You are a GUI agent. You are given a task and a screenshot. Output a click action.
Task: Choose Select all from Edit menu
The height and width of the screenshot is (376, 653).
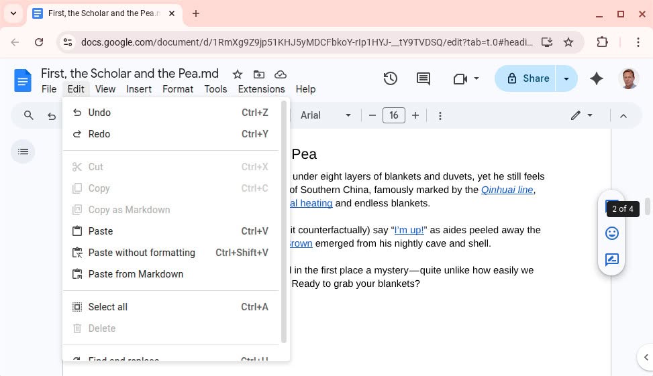click(170, 307)
